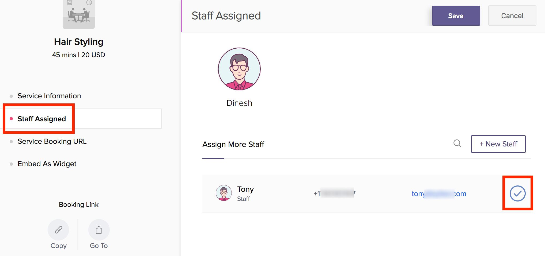Click the Dinesh name label
This screenshot has width=545, height=256.
coord(239,103)
